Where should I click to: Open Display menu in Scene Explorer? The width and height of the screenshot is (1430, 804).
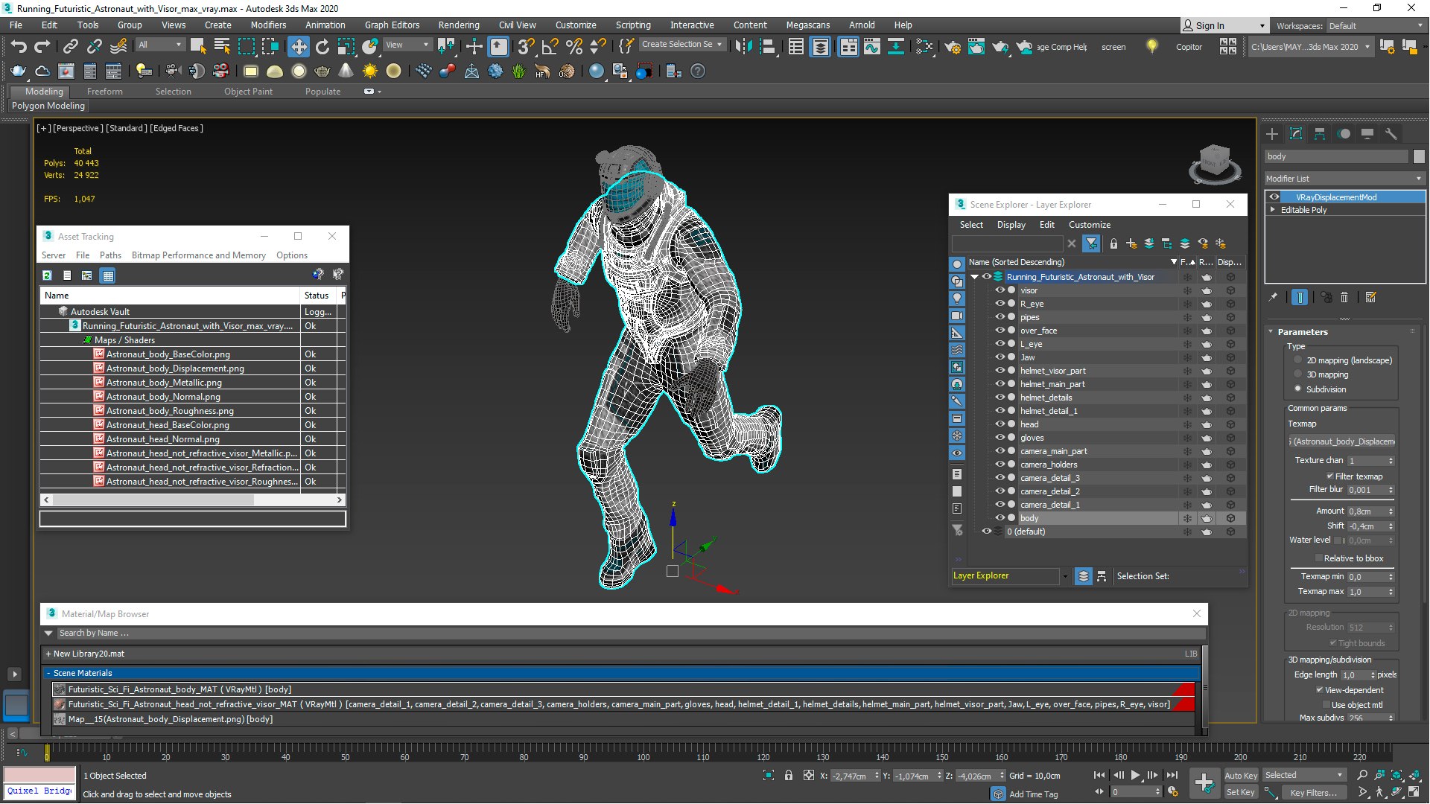[x=1011, y=225]
